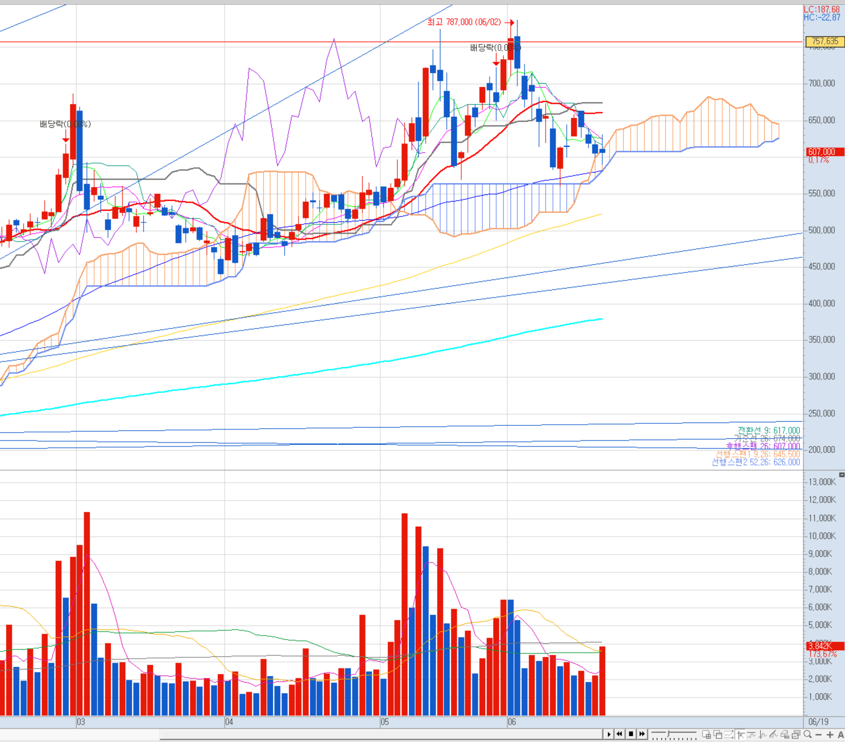
Task: Click the 선행스팬1 9,26: 645,500 legend entry
Action: point(758,454)
